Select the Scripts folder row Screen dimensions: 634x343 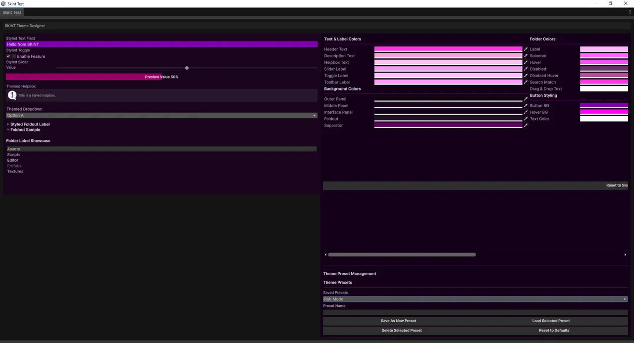(x=161, y=155)
